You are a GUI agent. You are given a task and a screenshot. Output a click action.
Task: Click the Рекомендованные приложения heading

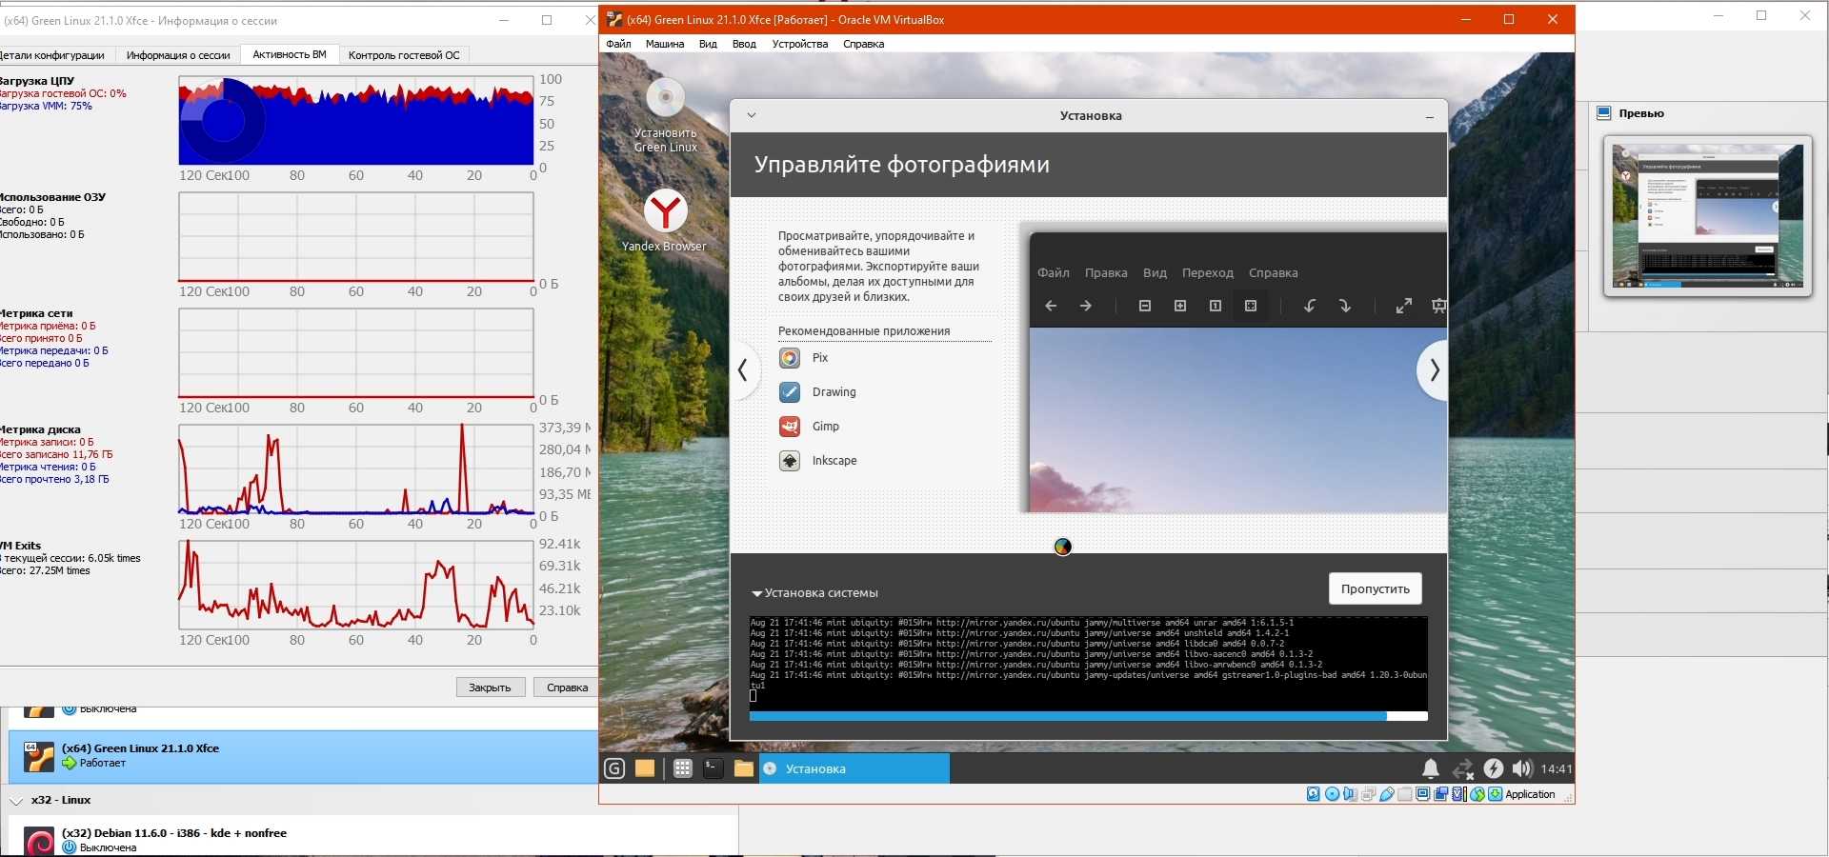(x=864, y=331)
